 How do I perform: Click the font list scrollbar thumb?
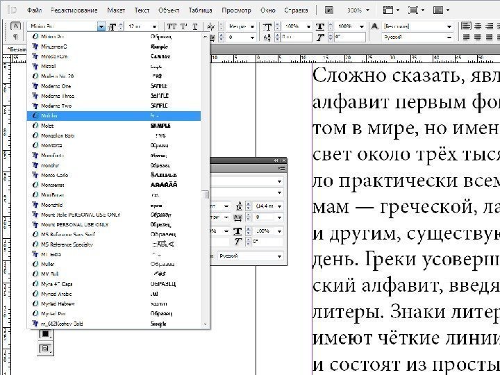[206, 194]
